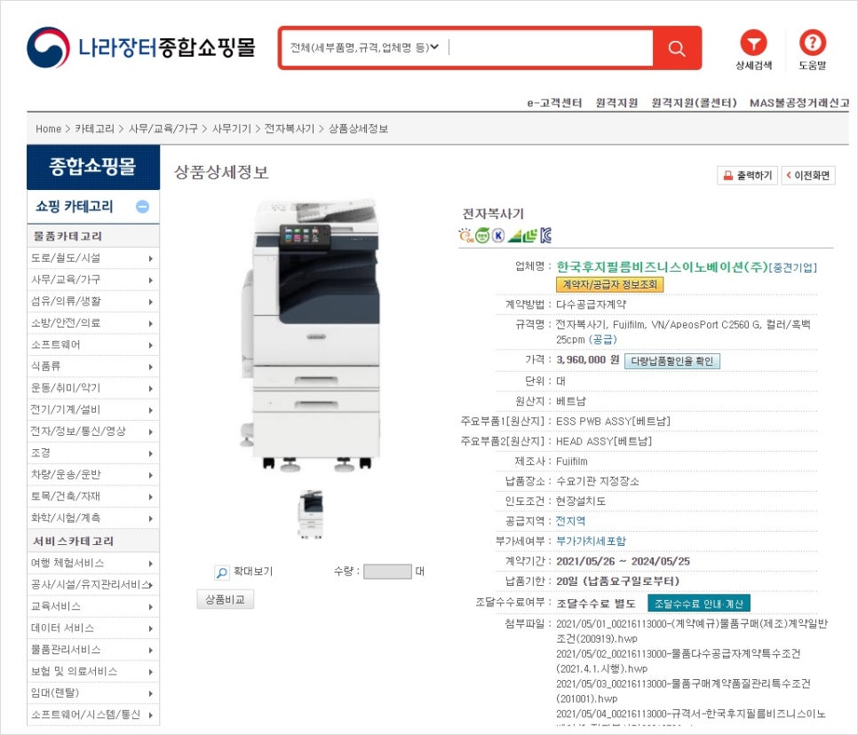Open e-고객센터 menu item
The image size is (858, 735).
554,103
